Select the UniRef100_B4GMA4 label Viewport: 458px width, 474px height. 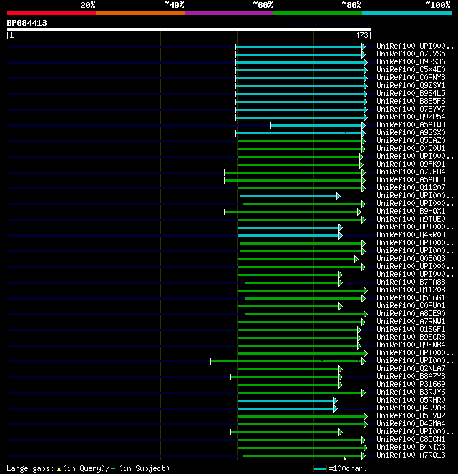411,423
